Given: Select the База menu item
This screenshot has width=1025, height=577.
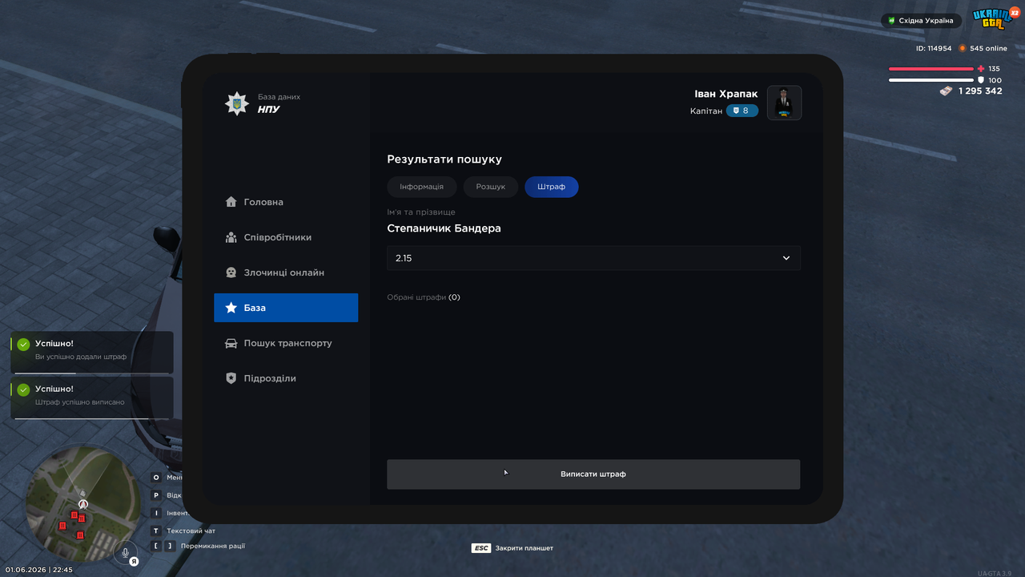Looking at the screenshot, I should (286, 308).
